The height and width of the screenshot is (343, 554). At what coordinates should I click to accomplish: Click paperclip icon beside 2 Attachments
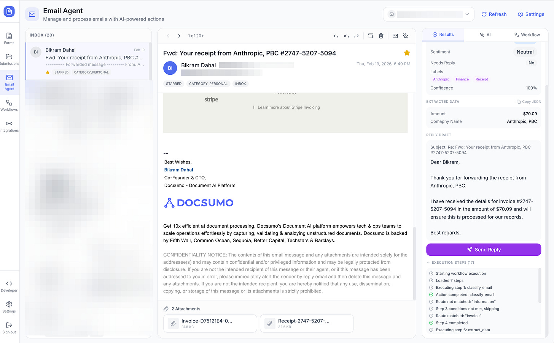(166, 309)
